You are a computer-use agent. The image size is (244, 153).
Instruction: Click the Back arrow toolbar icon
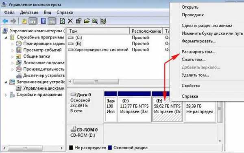[5, 21]
